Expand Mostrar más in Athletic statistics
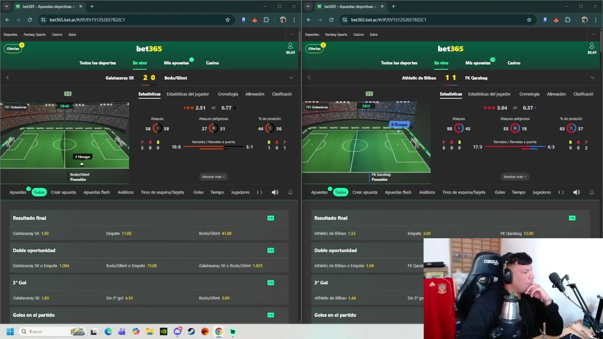The height and width of the screenshot is (339, 603). tap(515, 177)
